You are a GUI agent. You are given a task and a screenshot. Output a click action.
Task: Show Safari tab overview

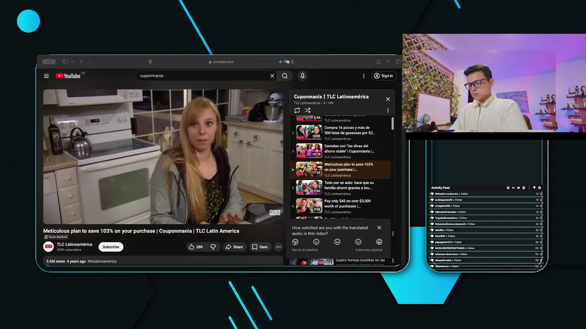click(x=398, y=62)
